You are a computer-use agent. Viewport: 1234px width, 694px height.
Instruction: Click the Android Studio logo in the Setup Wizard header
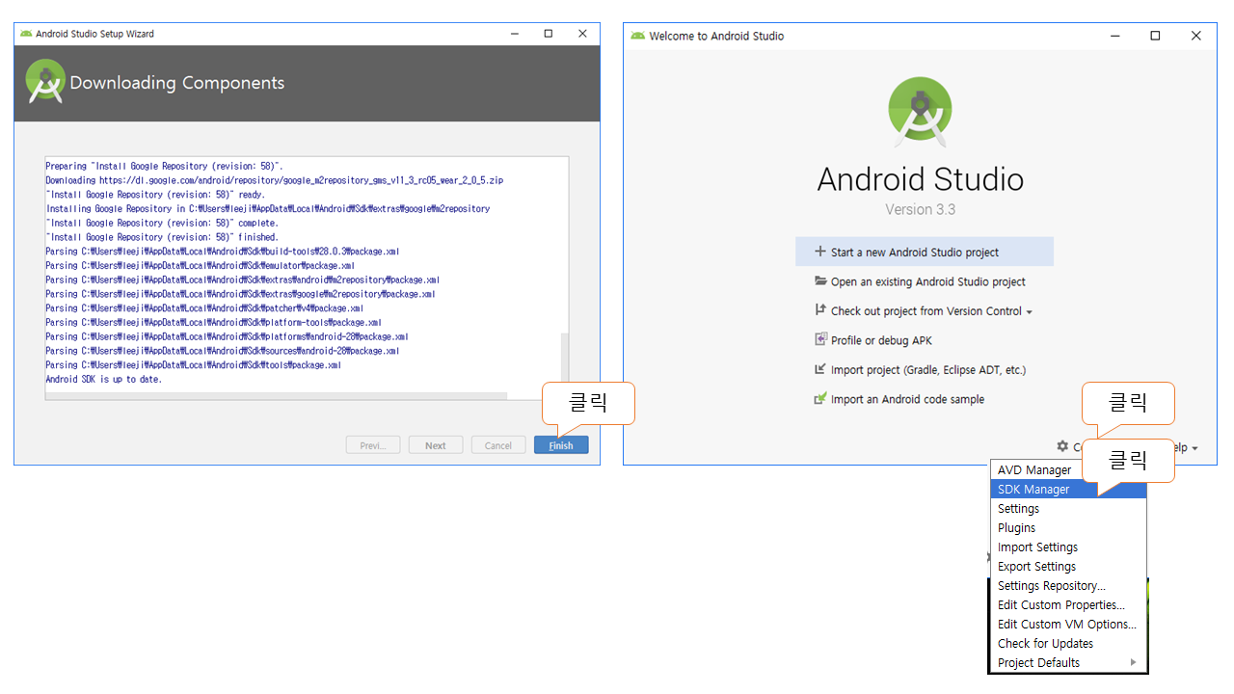coord(45,82)
